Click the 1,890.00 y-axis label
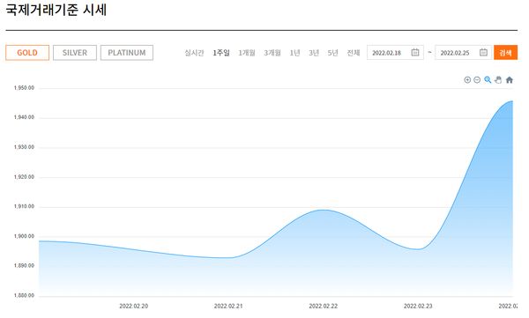529x318 pixels. (24, 266)
